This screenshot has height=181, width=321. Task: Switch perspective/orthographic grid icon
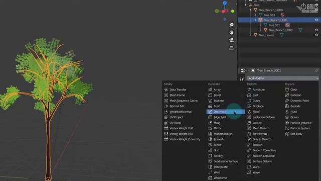pyautogui.click(x=232, y=48)
